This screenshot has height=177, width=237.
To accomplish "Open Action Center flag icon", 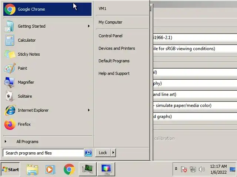I will [x=184, y=169].
